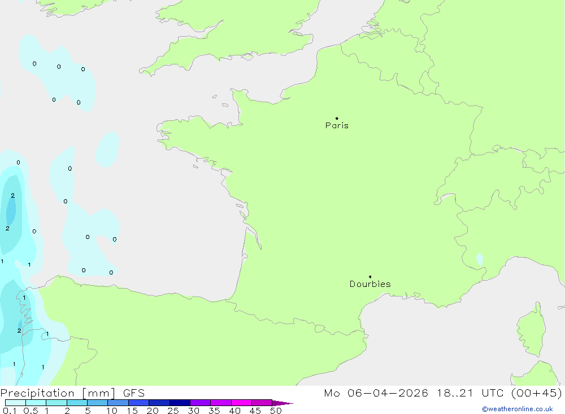Click the 18..21 UTC time range
565x414 pixels.
coord(470,393)
